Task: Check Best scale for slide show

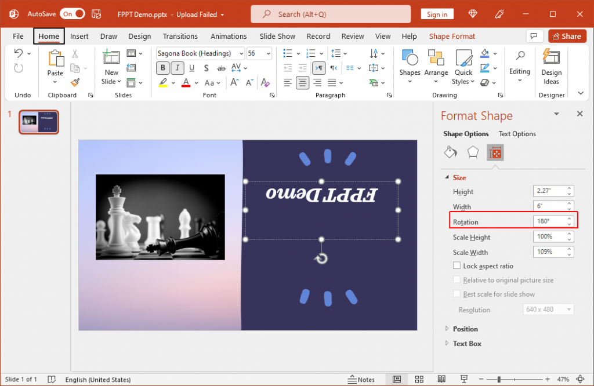Action: [457, 294]
